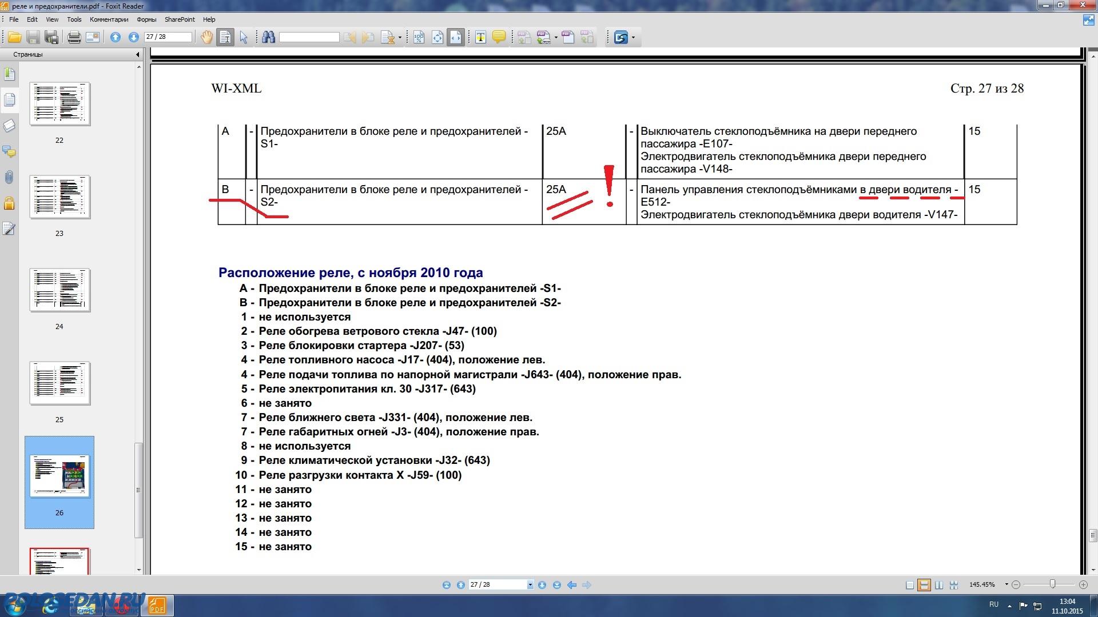Enable continuous page layout mode

click(924, 585)
